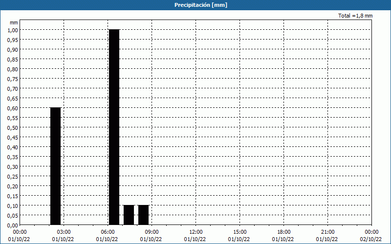Click the mm unit label above the y-axis

[14, 22]
